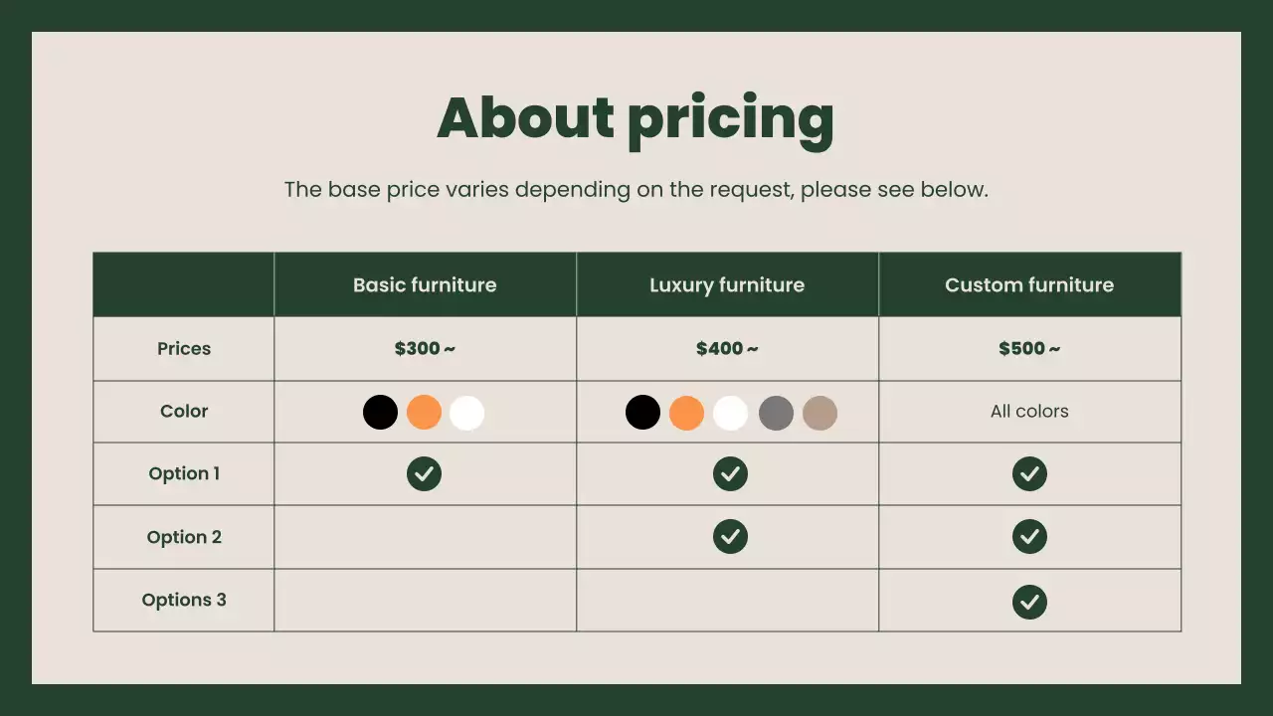Click the Custom furniture Options 3 checkmark
Image resolution: width=1273 pixels, height=716 pixels.
pyautogui.click(x=1029, y=602)
